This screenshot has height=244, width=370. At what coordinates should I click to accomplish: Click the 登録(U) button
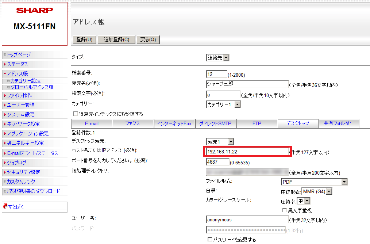click(x=84, y=40)
